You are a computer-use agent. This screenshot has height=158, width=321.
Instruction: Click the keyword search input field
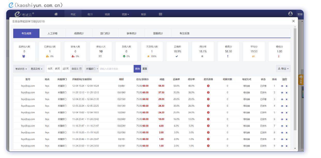[x=116, y=69]
